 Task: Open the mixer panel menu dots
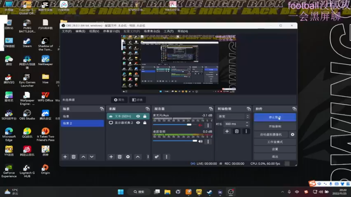coord(167,157)
